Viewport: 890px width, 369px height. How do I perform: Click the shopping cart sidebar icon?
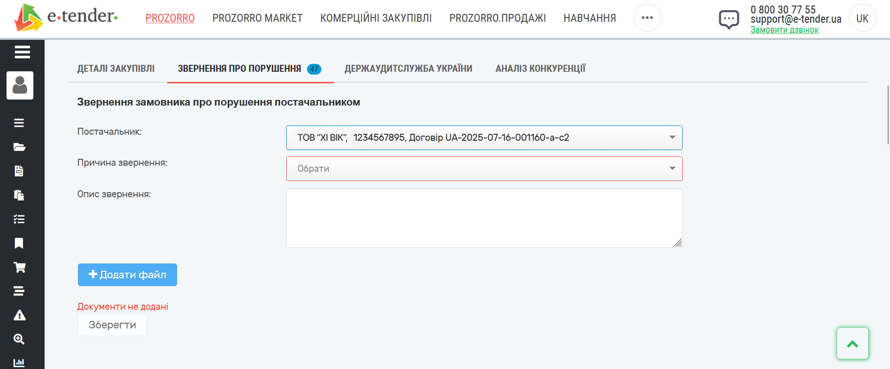point(19,267)
